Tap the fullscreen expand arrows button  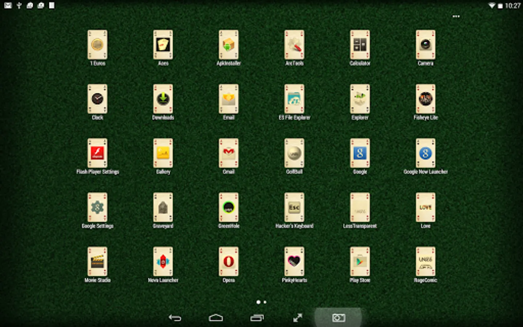[x=297, y=318]
